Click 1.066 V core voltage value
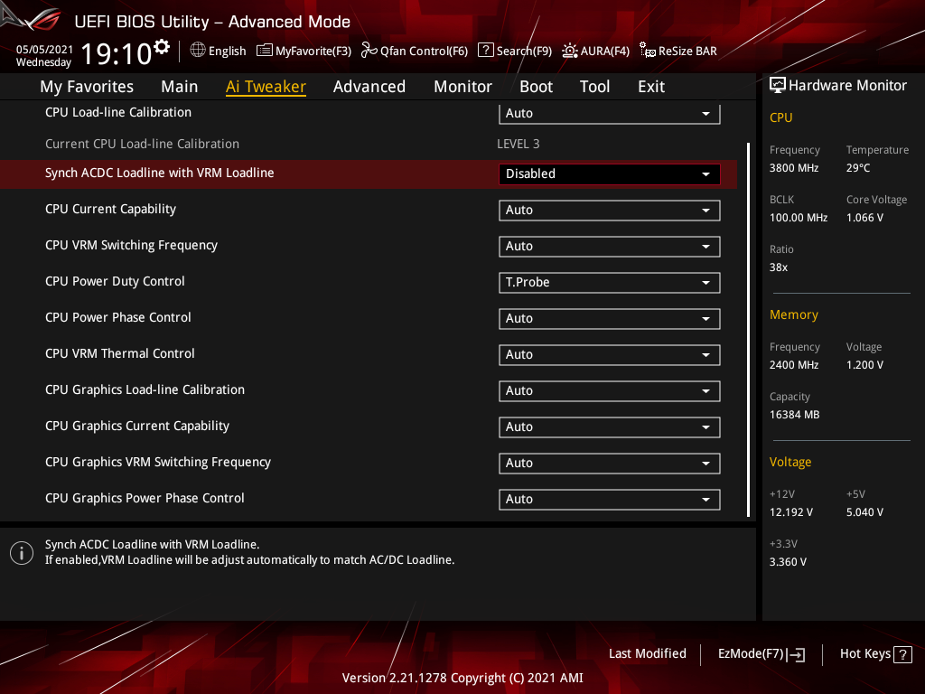This screenshot has width=925, height=694. (x=864, y=218)
